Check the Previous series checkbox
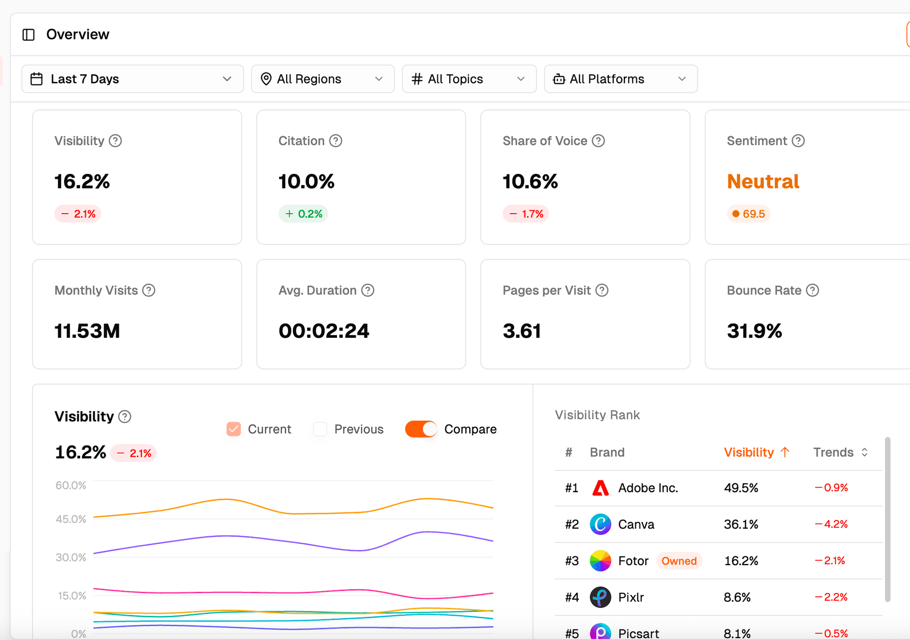This screenshot has width=910, height=640. click(320, 429)
